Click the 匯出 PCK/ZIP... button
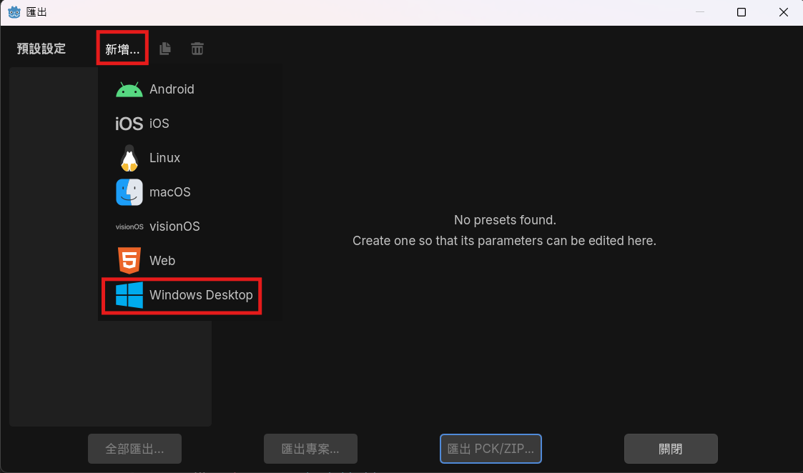The image size is (803, 473). [x=491, y=449]
